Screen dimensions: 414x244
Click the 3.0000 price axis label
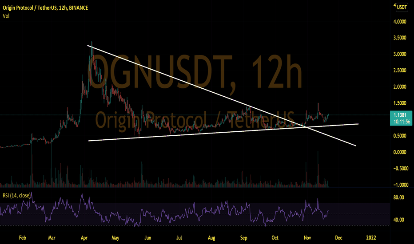400,54
